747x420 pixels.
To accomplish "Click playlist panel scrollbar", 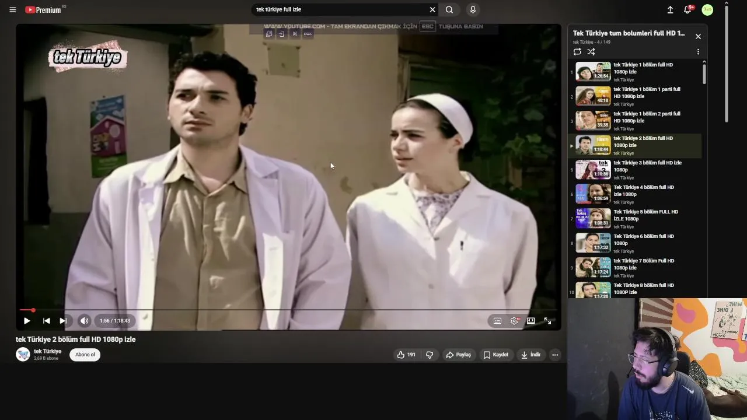I will click(704, 73).
